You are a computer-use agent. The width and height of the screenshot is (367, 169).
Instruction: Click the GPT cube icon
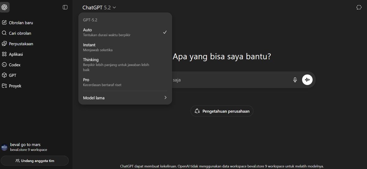[4, 75]
